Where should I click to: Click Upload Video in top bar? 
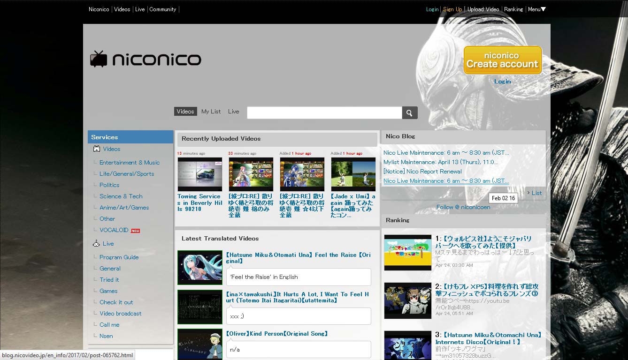point(483,9)
